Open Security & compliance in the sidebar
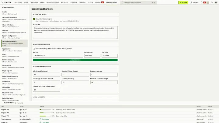This screenshot has height=123, width=219. (15, 19)
